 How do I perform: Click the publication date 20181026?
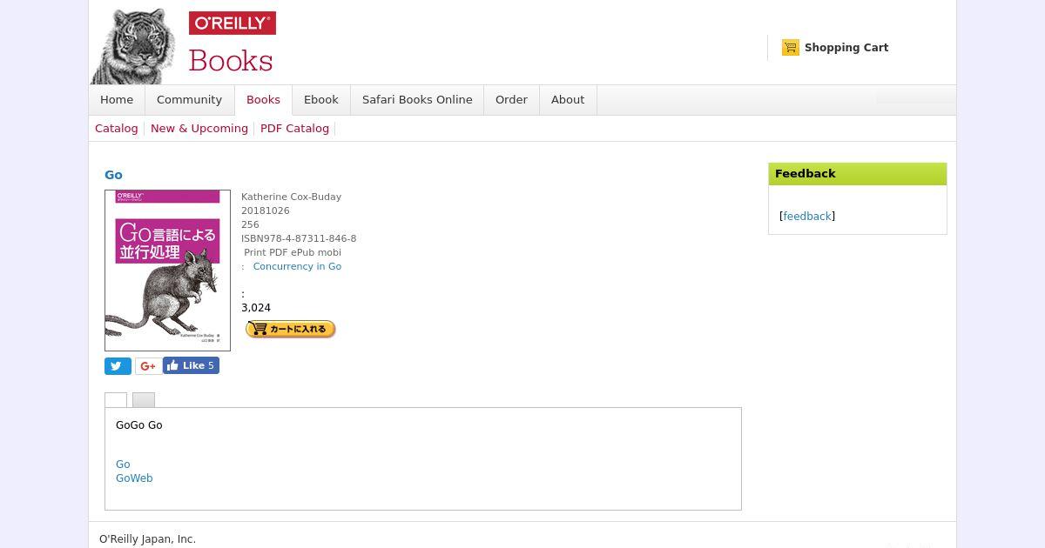pos(266,211)
